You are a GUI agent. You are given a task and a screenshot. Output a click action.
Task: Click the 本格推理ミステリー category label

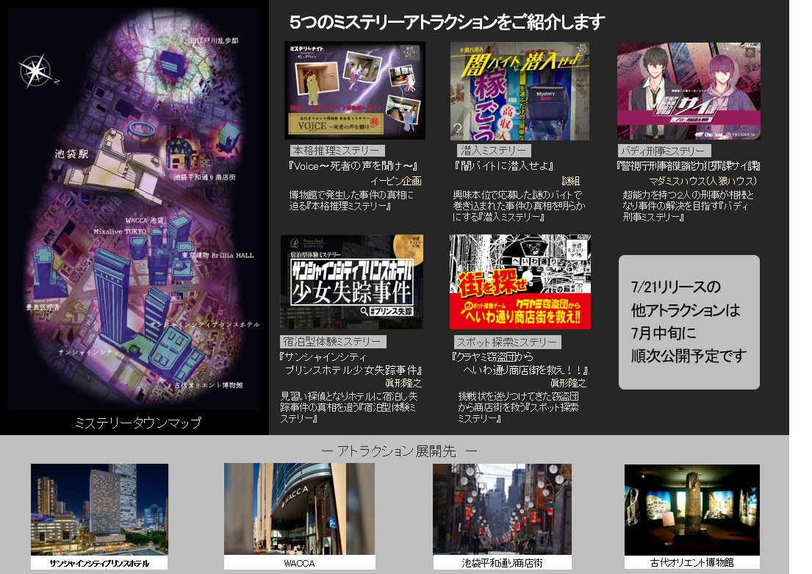pyautogui.click(x=337, y=151)
